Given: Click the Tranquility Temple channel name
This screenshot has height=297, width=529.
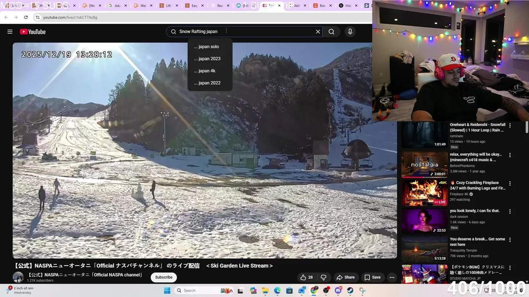Looking at the screenshot, I should (463, 250).
